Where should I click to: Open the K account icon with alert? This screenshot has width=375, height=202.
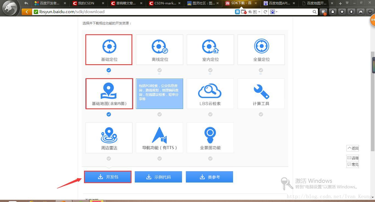[324, 12]
